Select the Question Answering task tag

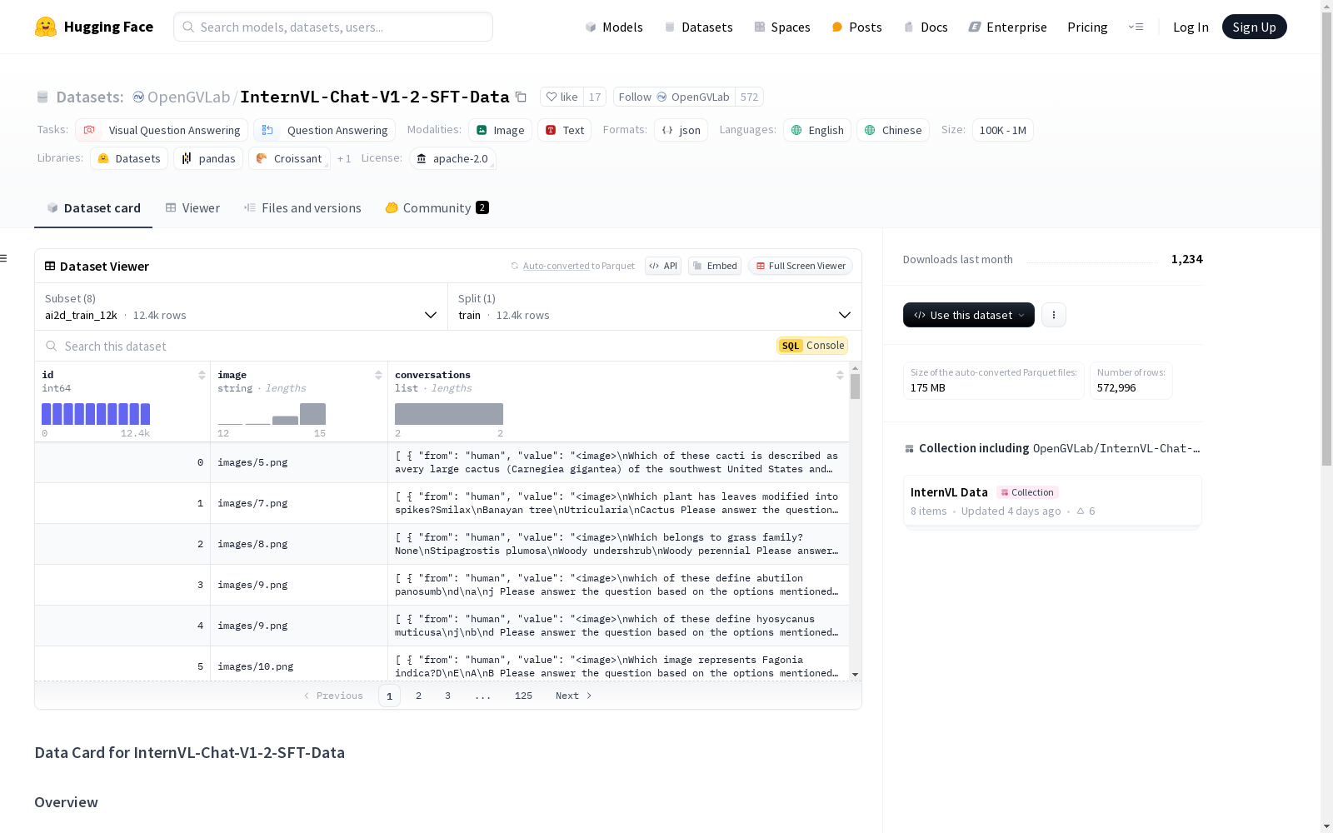click(x=324, y=130)
